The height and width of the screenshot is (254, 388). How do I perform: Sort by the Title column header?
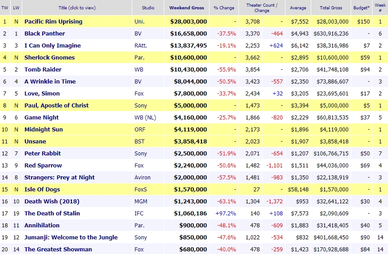pyautogui.click(x=77, y=8)
